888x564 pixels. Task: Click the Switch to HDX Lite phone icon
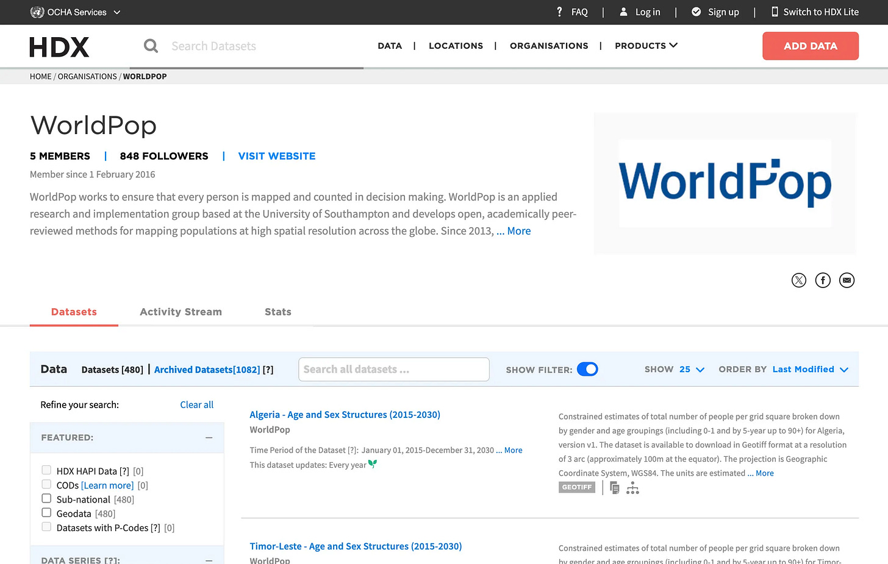pos(775,12)
